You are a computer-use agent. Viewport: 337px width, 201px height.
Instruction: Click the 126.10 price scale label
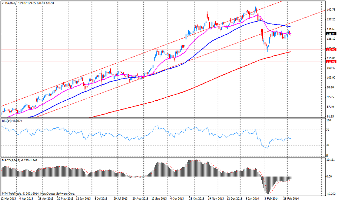(x=331, y=39)
